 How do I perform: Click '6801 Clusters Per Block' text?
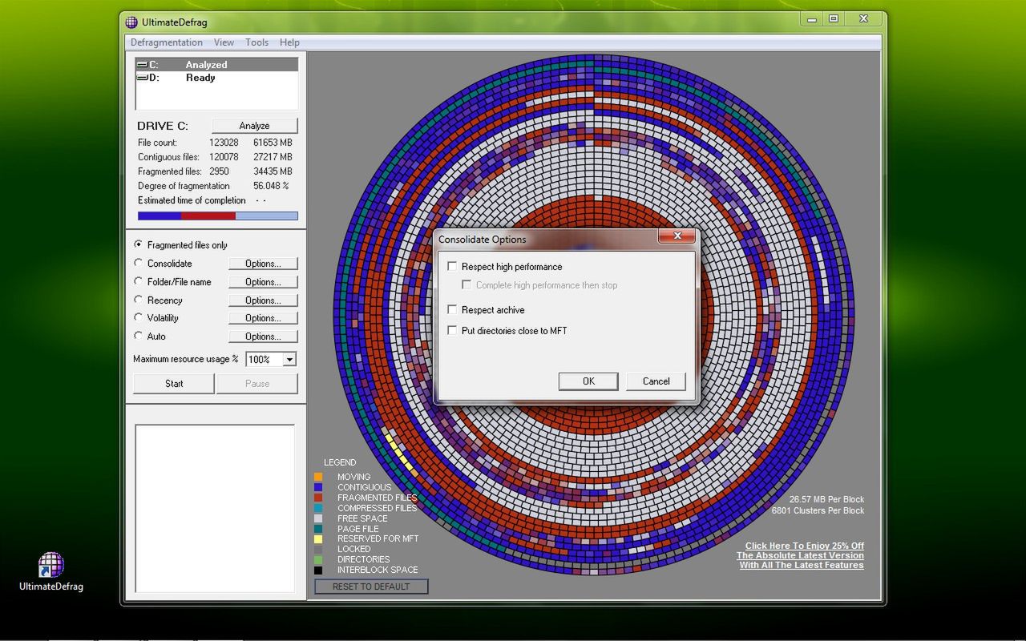pyautogui.click(x=818, y=510)
